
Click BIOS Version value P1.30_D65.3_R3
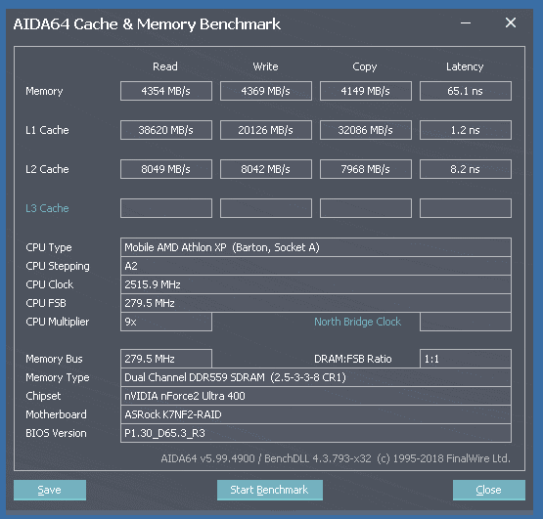(316, 433)
